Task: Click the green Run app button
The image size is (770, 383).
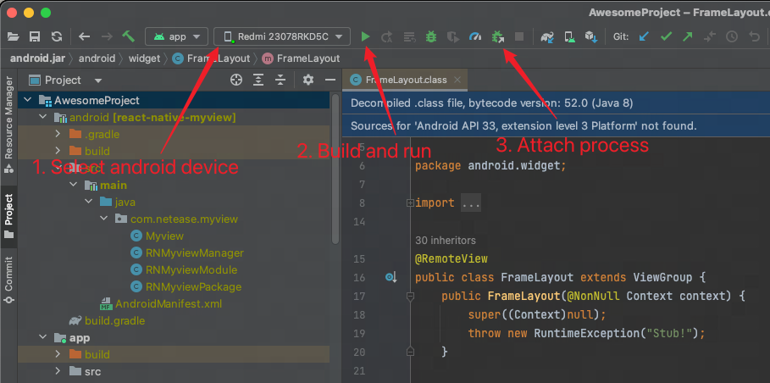Action: [365, 36]
